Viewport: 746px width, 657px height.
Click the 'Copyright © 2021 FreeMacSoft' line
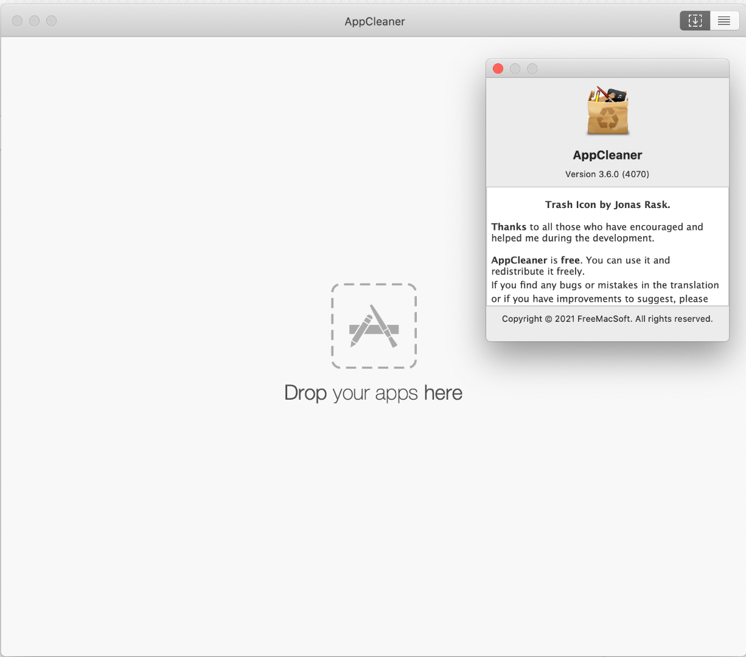(607, 319)
